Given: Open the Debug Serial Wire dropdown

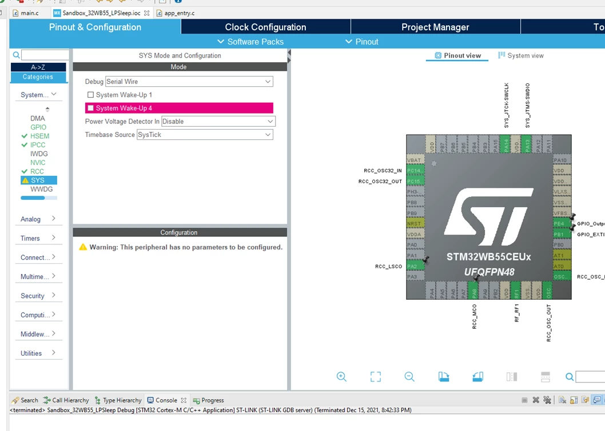Looking at the screenshot, I should [x=189, y=82].
